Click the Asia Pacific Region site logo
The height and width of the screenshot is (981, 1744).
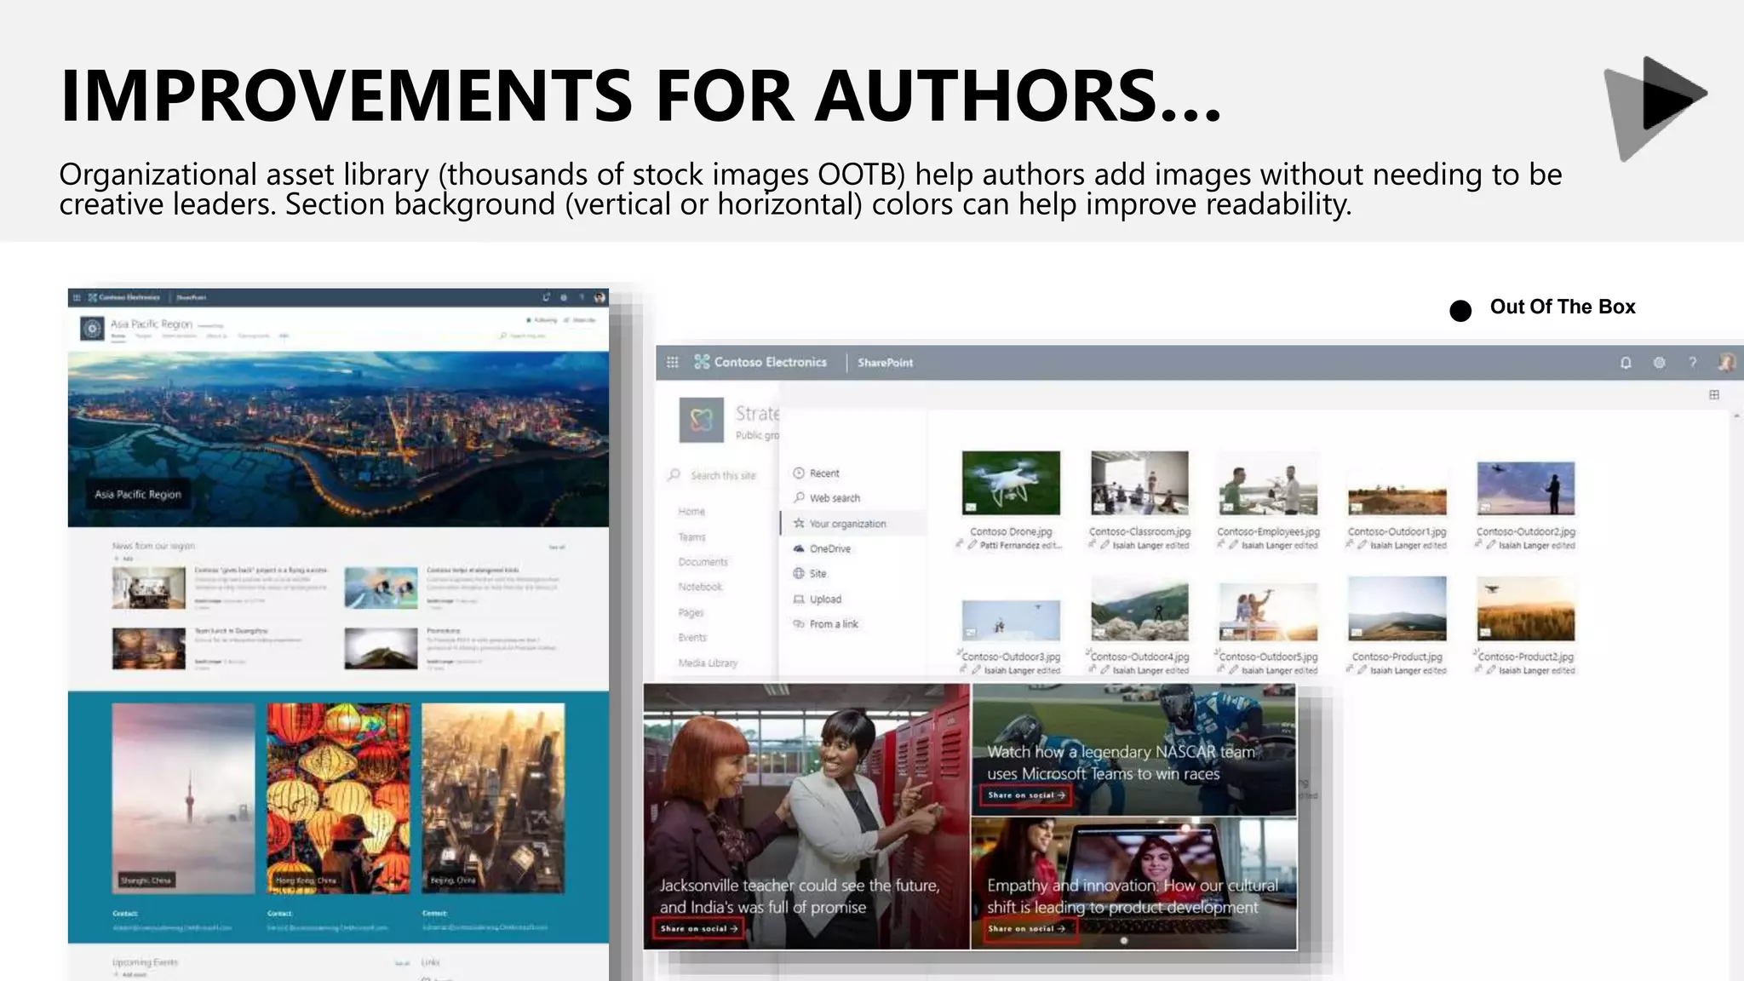point(92,329)
